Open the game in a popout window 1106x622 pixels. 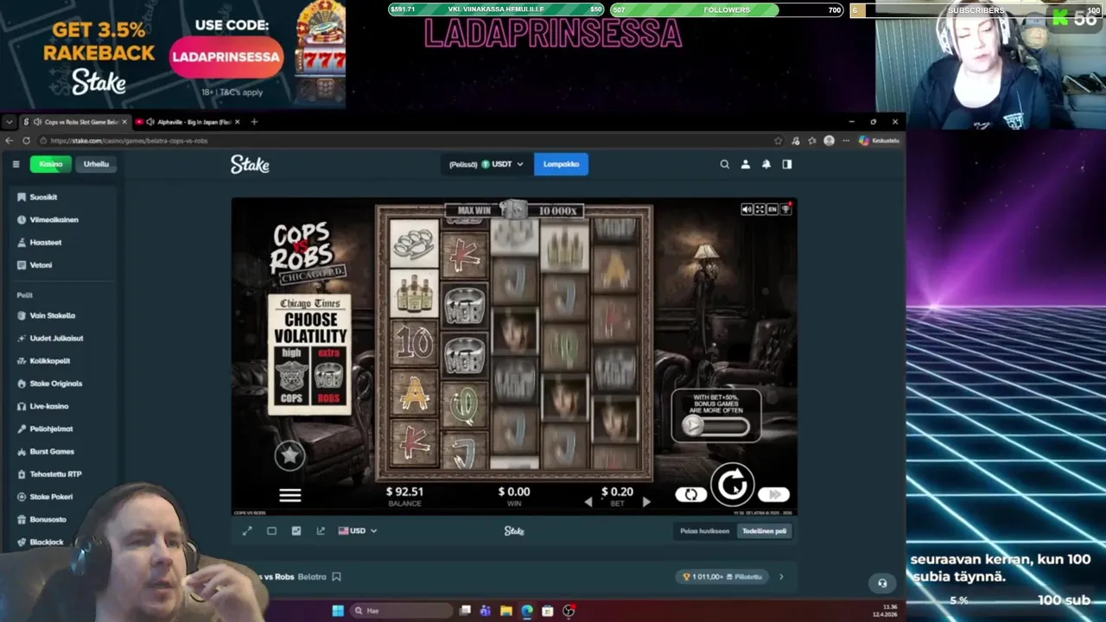click(321, 530)
